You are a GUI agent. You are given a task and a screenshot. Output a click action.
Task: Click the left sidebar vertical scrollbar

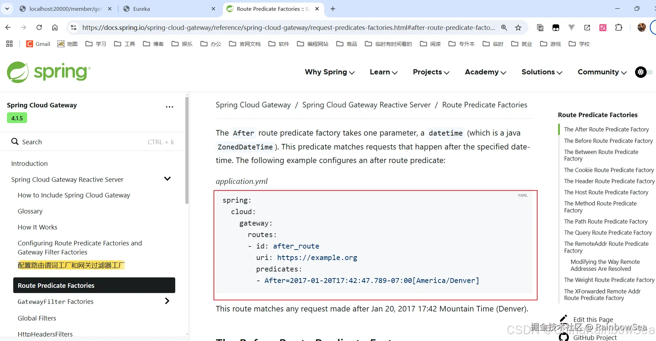coord(187,149)
